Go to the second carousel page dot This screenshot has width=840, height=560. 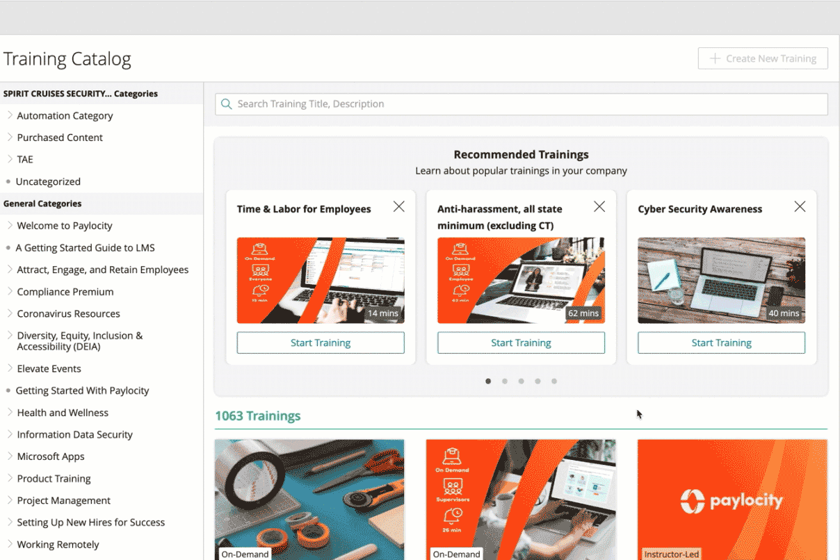[504, 381]
